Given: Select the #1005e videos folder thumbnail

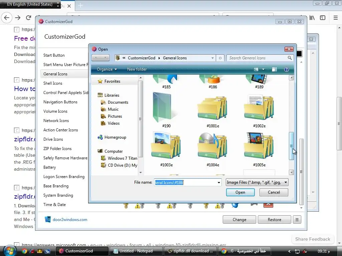Looking at the screenshot, I should (259, 145).
